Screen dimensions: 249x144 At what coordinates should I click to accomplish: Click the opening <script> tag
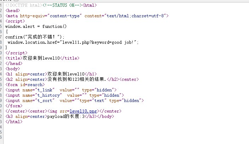pyautogui.click(x=15, y=21)
